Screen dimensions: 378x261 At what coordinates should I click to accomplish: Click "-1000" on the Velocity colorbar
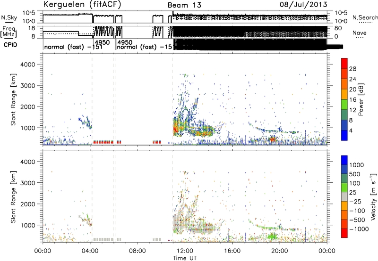359,229
